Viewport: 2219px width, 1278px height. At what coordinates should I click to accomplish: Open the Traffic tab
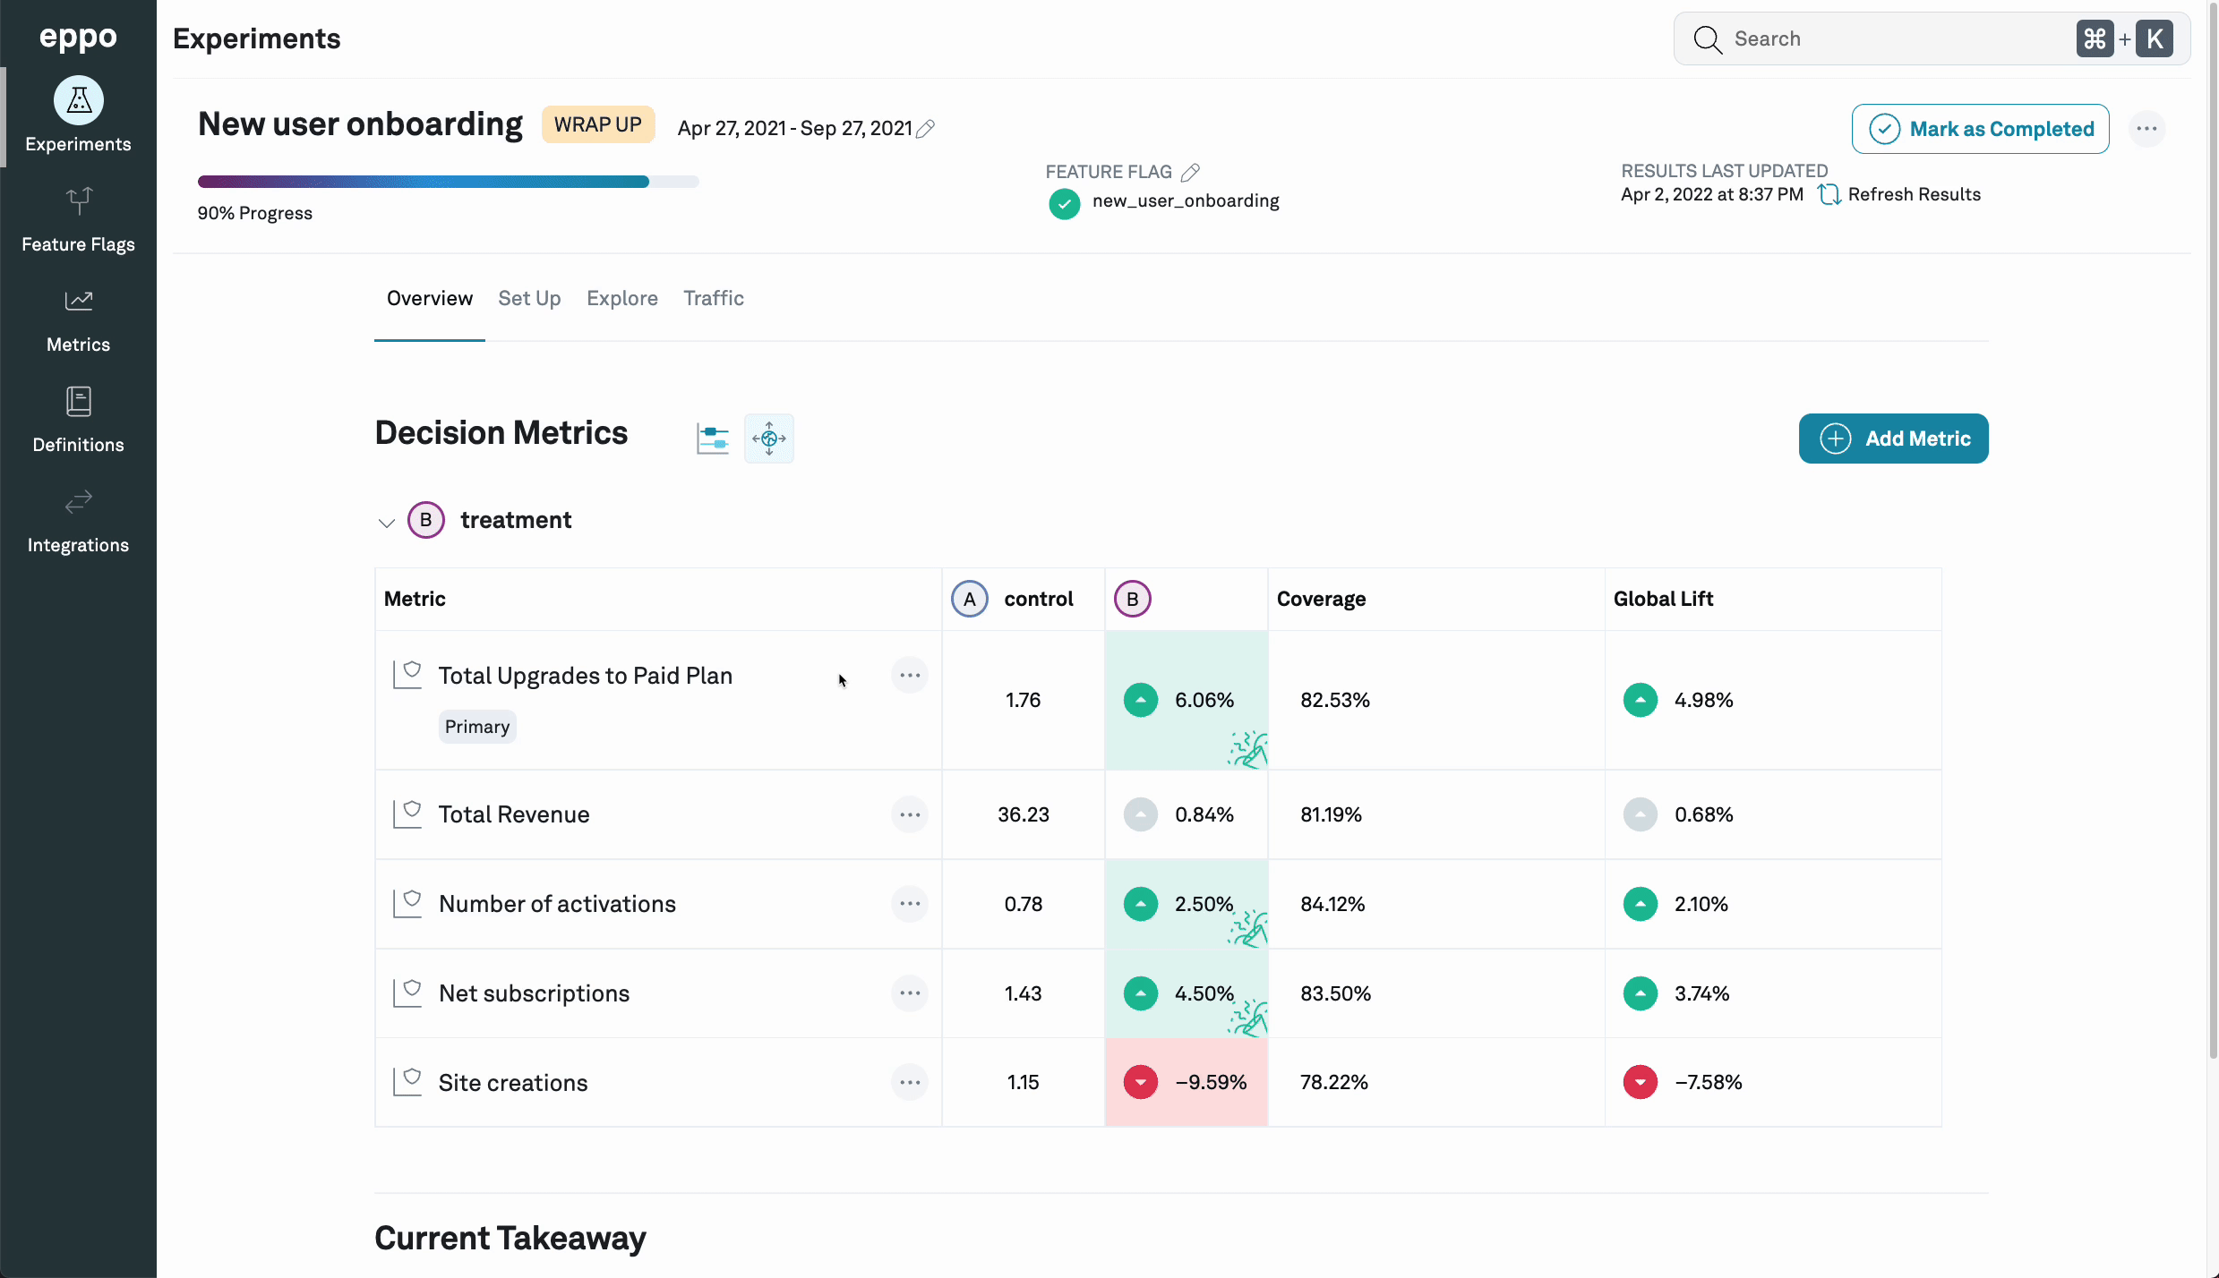(713, 298)
